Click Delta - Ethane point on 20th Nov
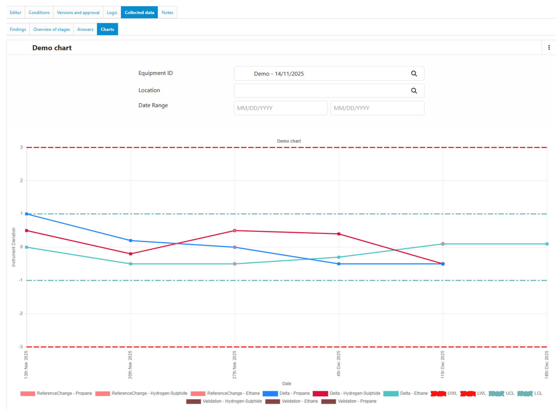 130,264
